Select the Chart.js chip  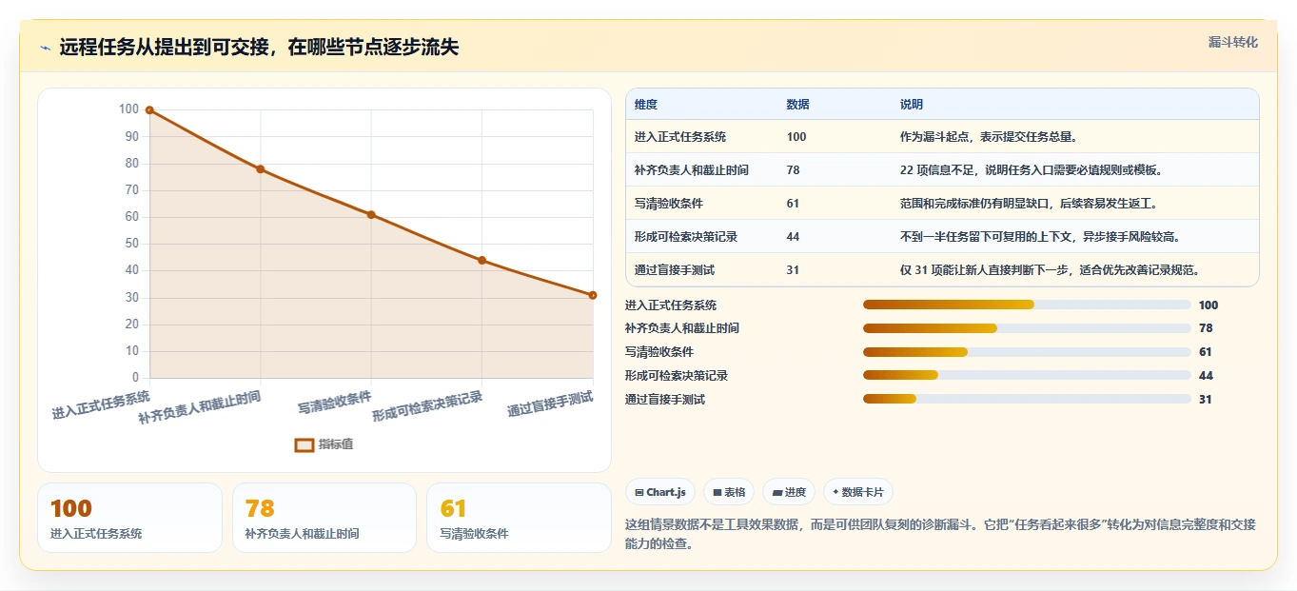pyautogui.click(x=660, y=492)
